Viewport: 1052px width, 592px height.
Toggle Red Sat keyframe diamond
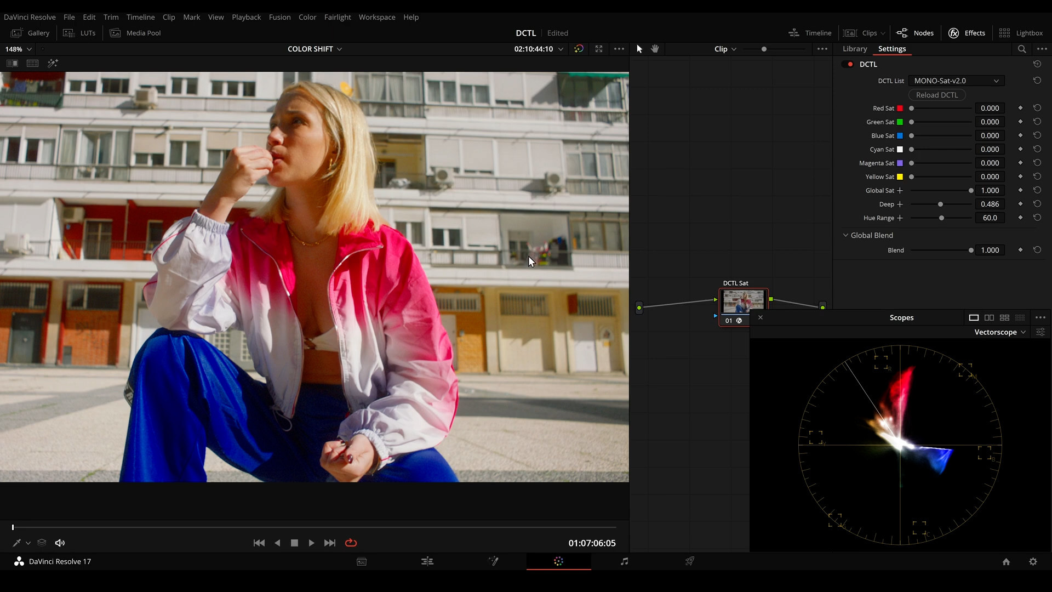point(1020,108)
